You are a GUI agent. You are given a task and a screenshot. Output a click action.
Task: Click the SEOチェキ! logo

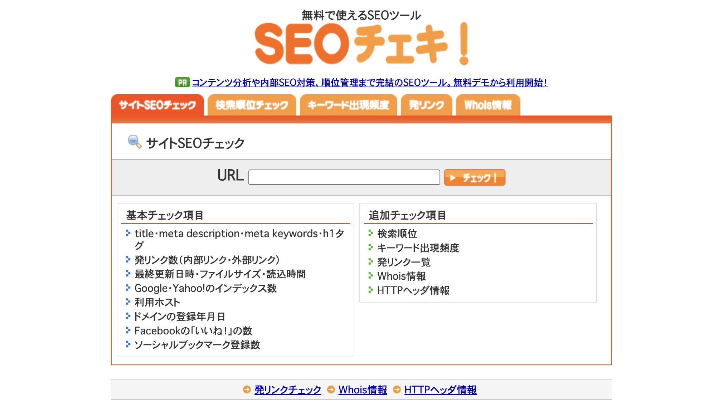(x=361, y=44)
